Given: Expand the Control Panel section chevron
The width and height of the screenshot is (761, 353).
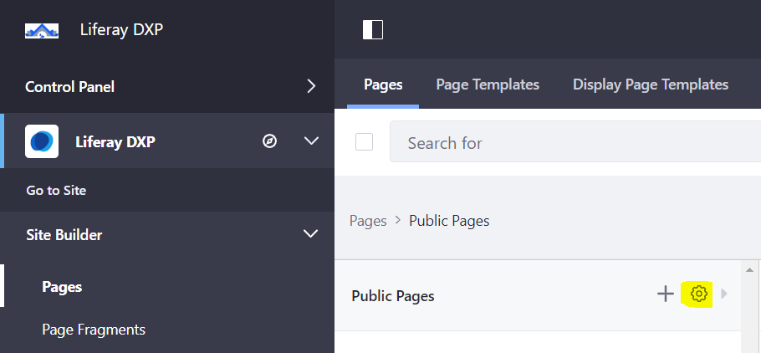Looking at the screenshot, I should (x=311, y=86).
